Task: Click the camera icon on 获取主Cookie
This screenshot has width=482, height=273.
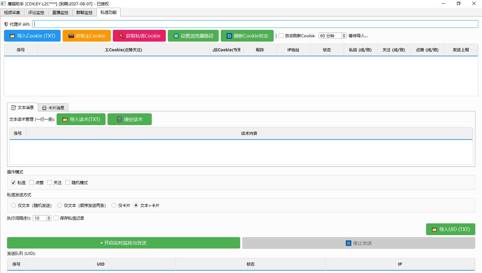Action: point(71,36)
